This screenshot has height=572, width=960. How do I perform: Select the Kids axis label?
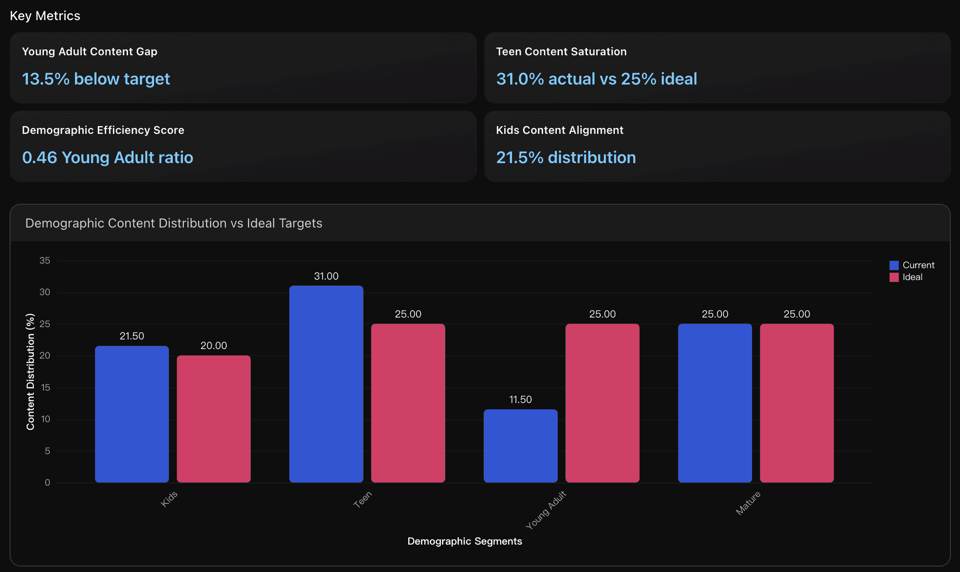[170, 498]
